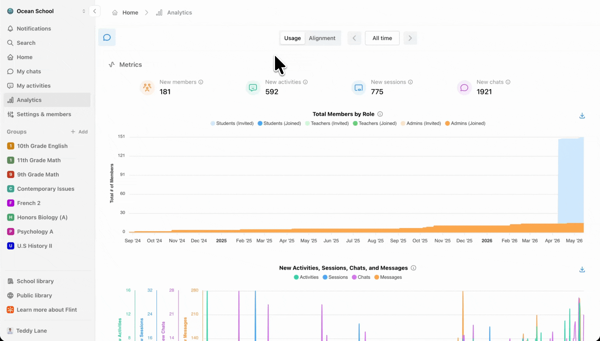Toggle Teachers (Joined) legend series
Viewport: 600px width, 341px height.
pos(375,123)
